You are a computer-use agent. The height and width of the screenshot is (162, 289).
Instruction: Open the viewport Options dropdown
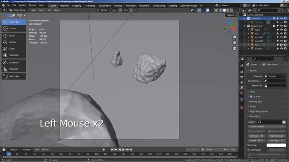point(231,15)
